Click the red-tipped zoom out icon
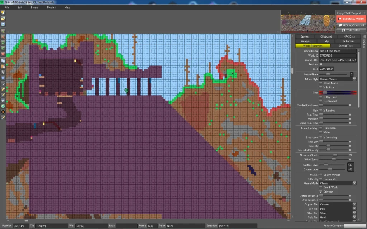The height and width of the screenshot is (229, 367). click(x=3, y=37)
